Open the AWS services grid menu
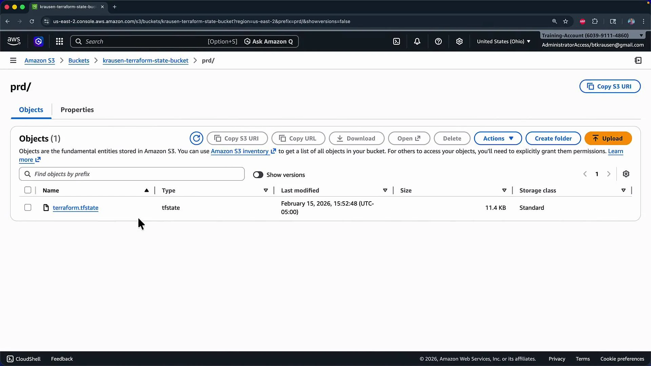 60,41
